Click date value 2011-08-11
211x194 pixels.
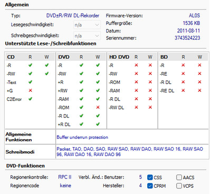(x=188, y=31)
